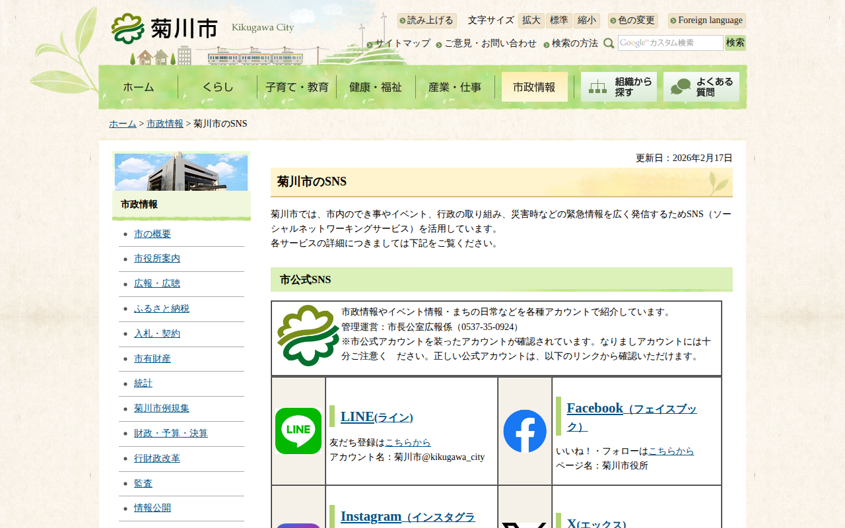Open Foreign language options
The width and height of the screenshot is (845, 528).
pyautogui.click(x=707, y=20)
